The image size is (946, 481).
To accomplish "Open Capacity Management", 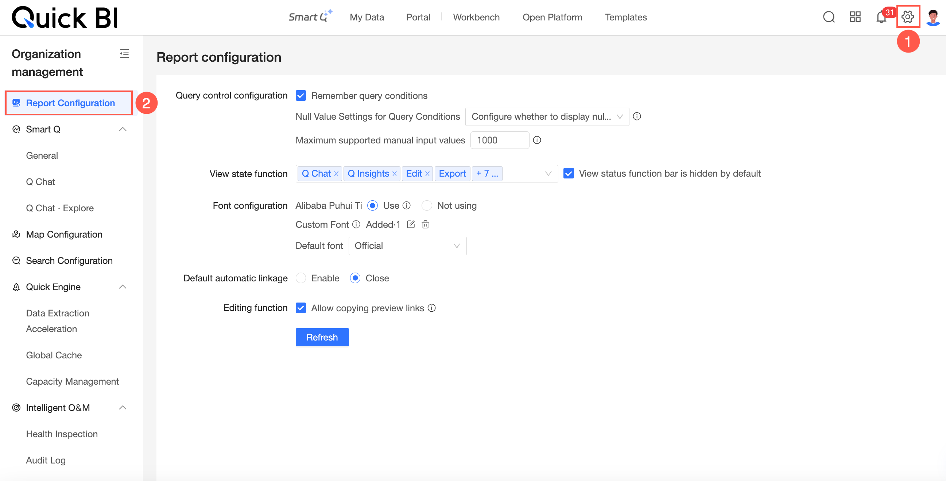I will [x=72, y=381].
